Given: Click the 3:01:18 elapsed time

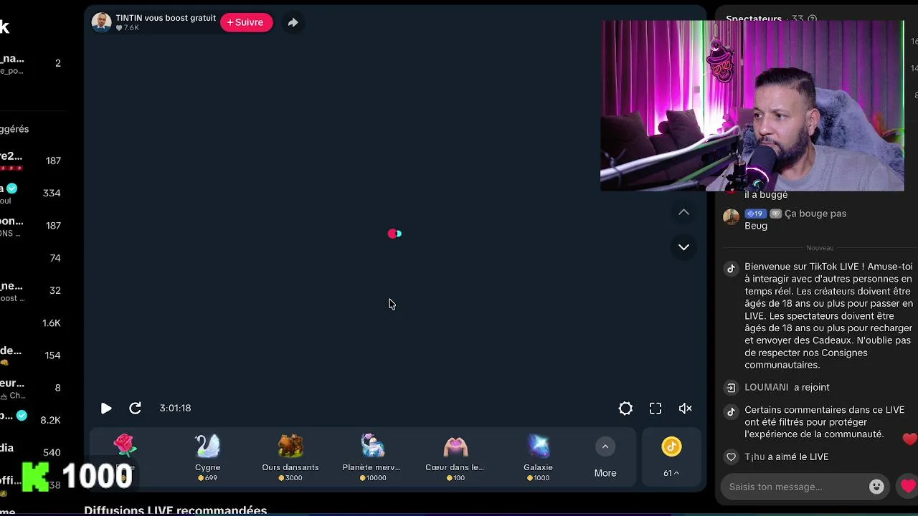Looking at the screenshot, I should tap(175, 408).
